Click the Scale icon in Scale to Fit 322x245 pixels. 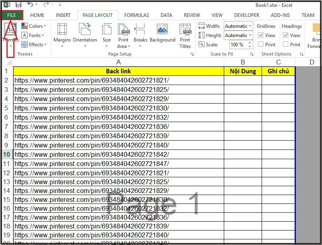click(202, 44)
